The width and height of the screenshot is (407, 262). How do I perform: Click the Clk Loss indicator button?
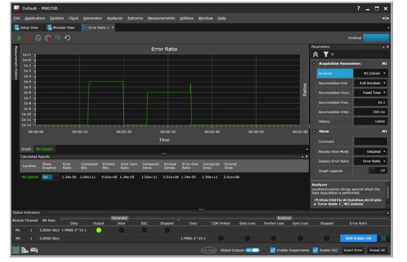pos(208,250)
